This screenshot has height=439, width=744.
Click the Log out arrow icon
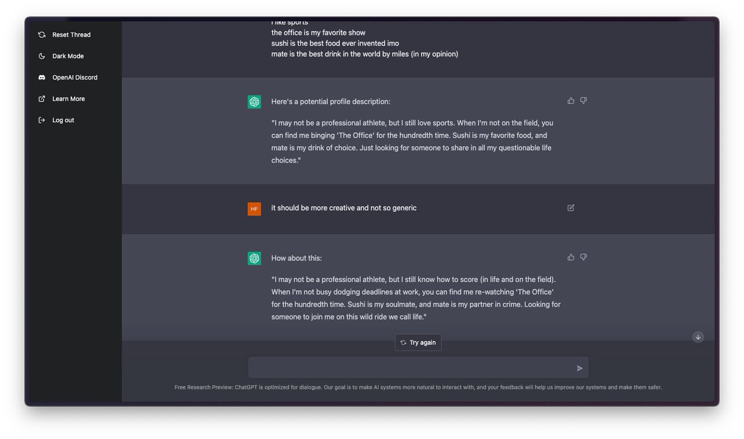click(42, 120)
